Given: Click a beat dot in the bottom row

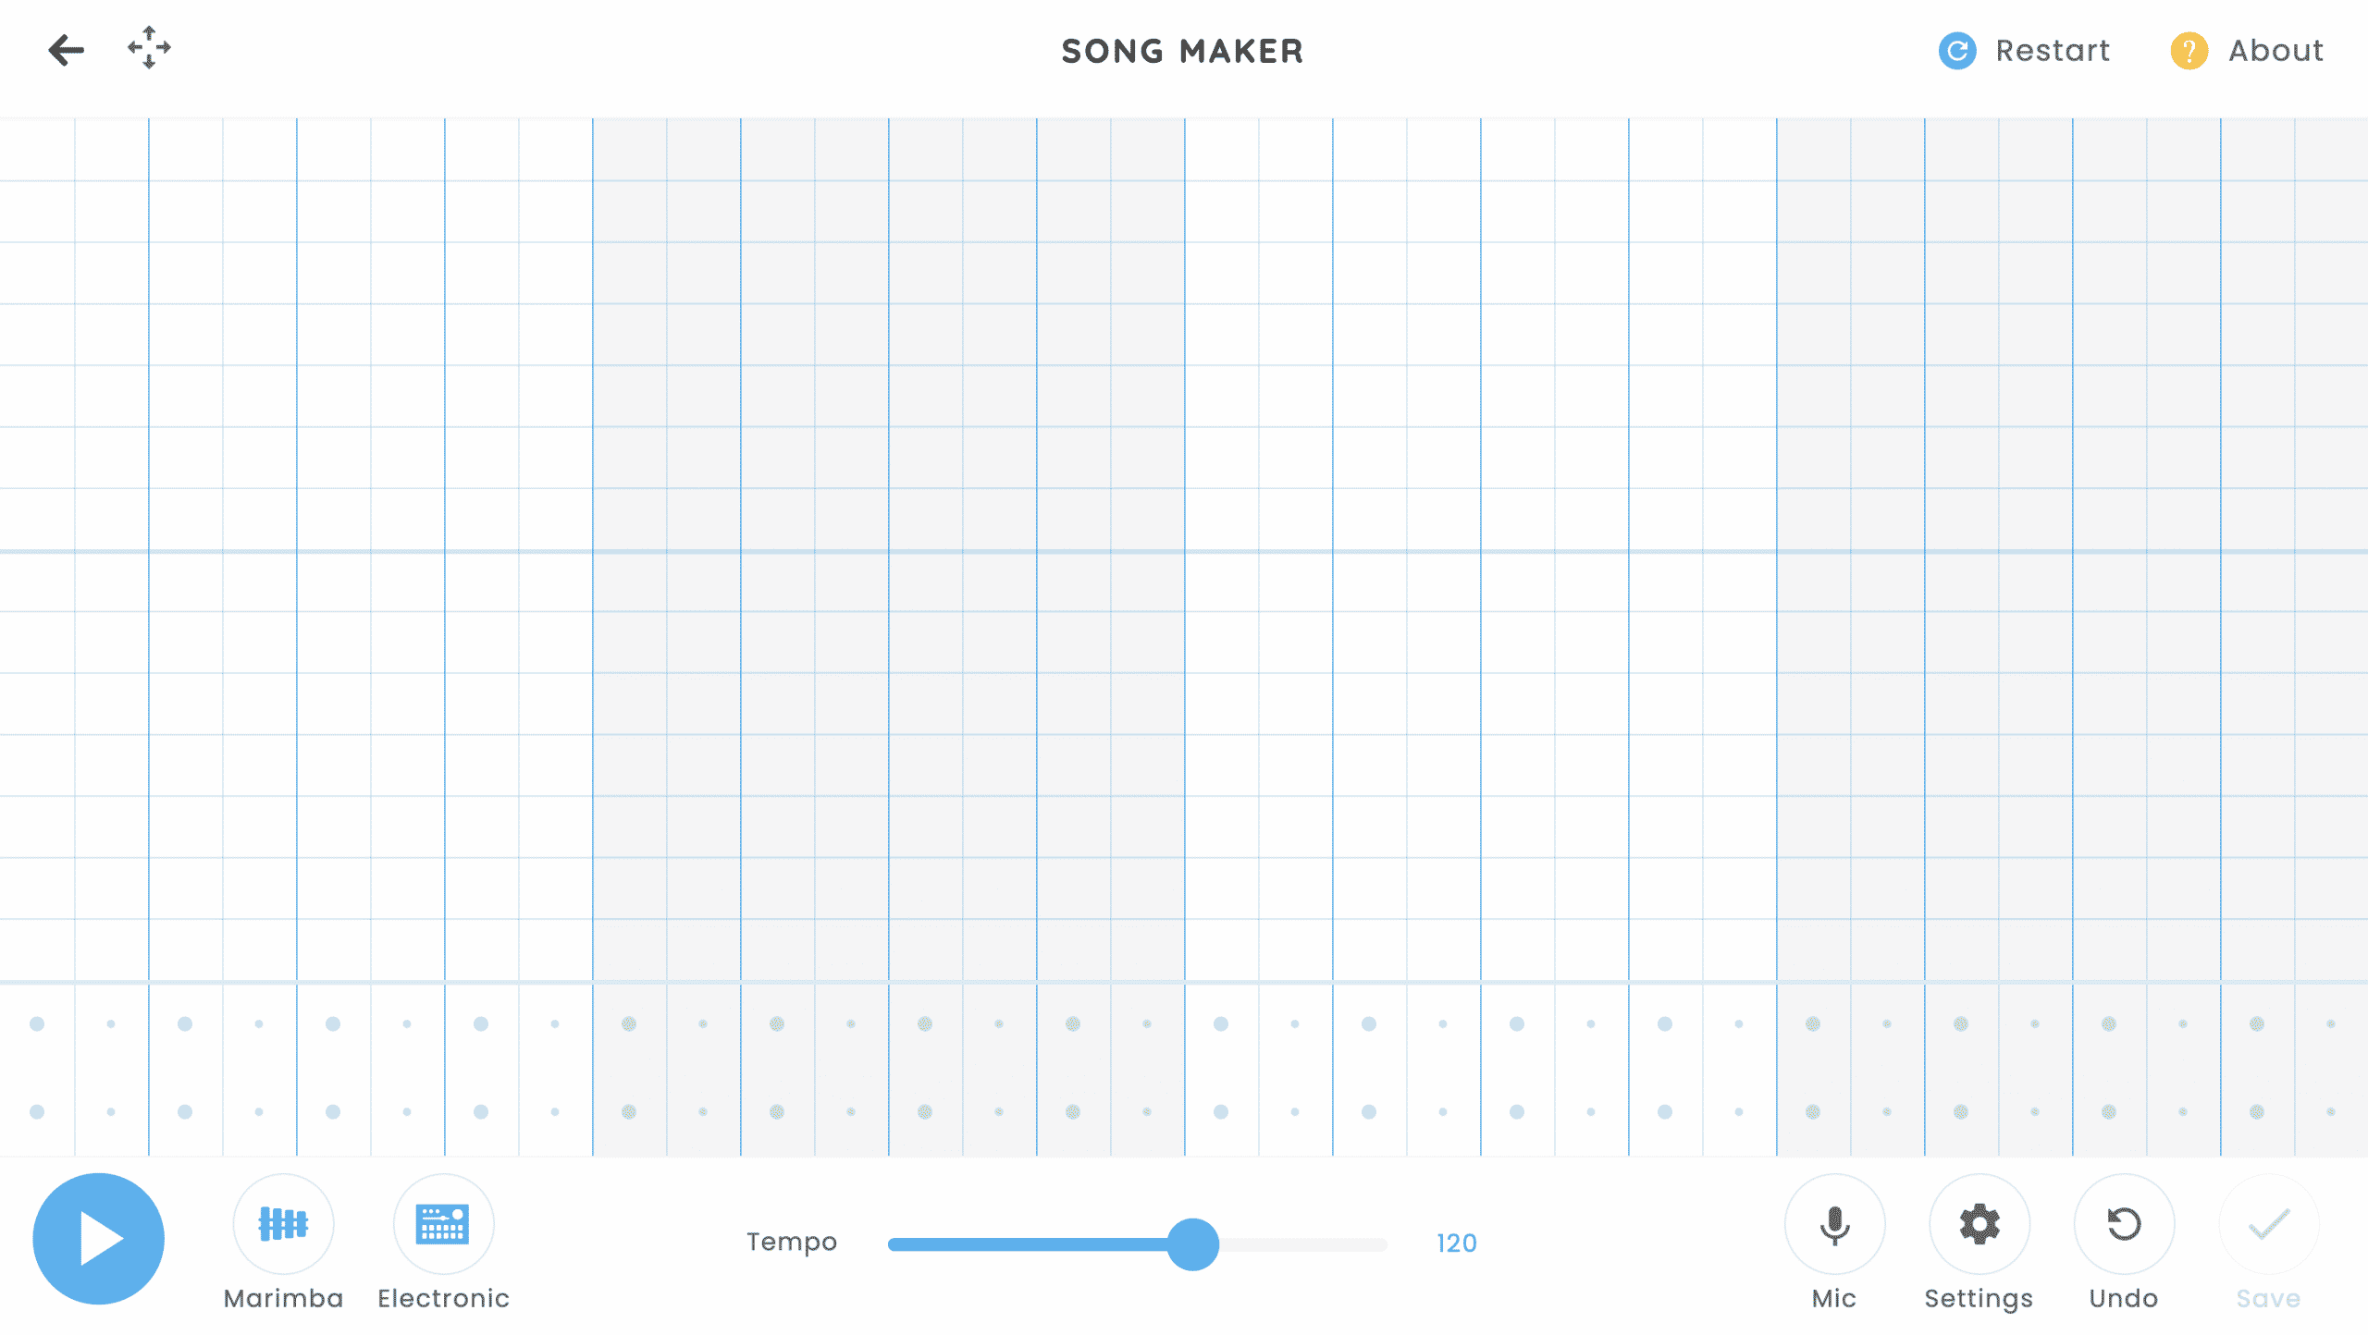Looking at the screenshot, I should pos(36,1108).
